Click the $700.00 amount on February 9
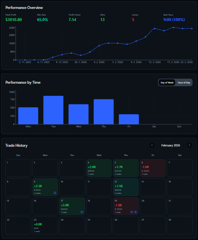This screenshot has height=240, width=198. pyautogui.click(x=37, y=190)
